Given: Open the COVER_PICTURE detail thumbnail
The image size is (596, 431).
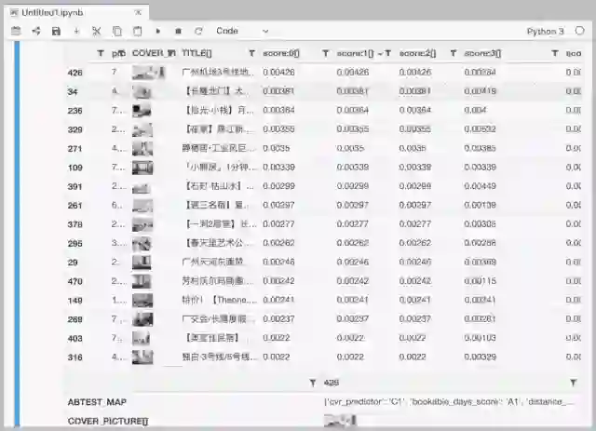Looking at the screenshot, I should [340, 421].
